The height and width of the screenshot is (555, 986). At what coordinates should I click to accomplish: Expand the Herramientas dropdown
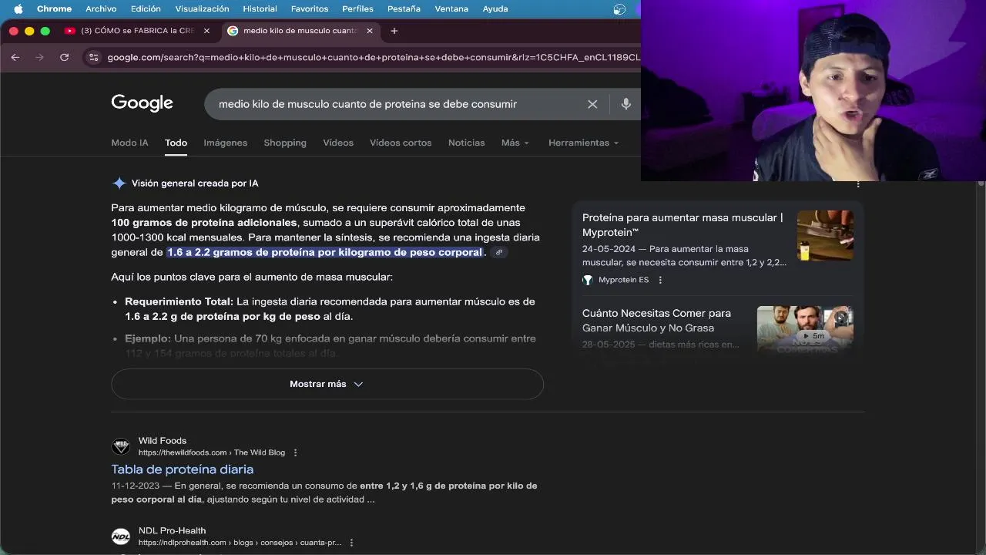click(583, 143)
